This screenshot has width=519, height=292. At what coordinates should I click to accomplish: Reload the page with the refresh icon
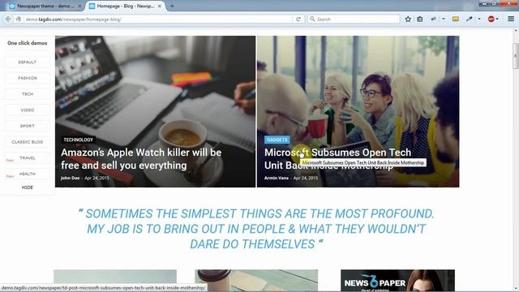298,19
